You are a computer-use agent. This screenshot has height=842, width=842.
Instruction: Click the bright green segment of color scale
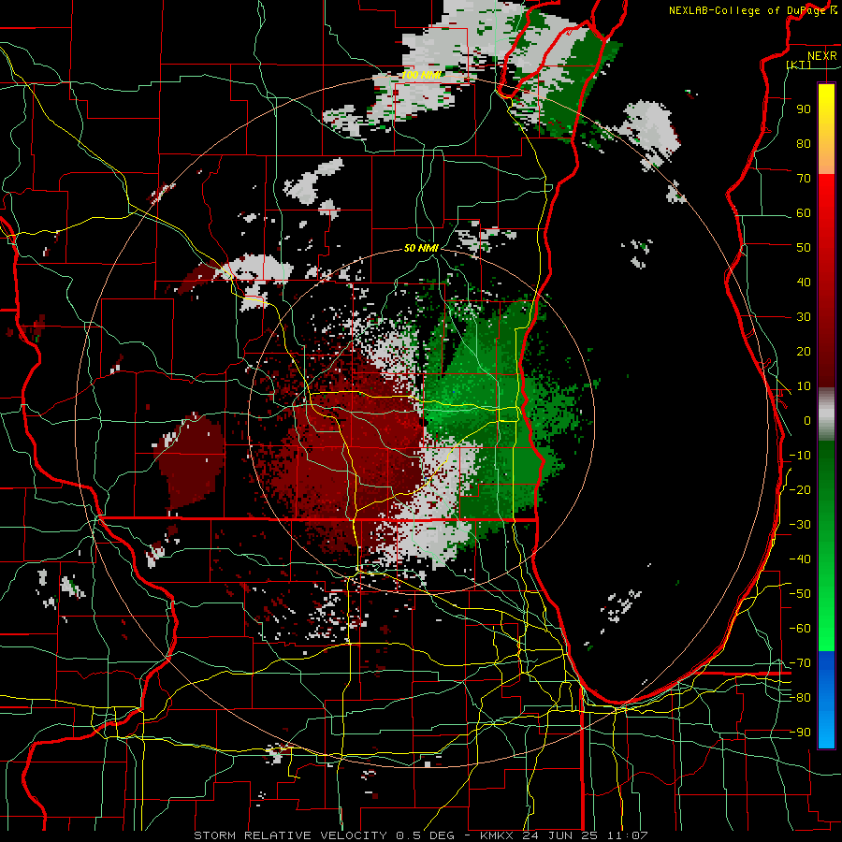tap(826, 602)
